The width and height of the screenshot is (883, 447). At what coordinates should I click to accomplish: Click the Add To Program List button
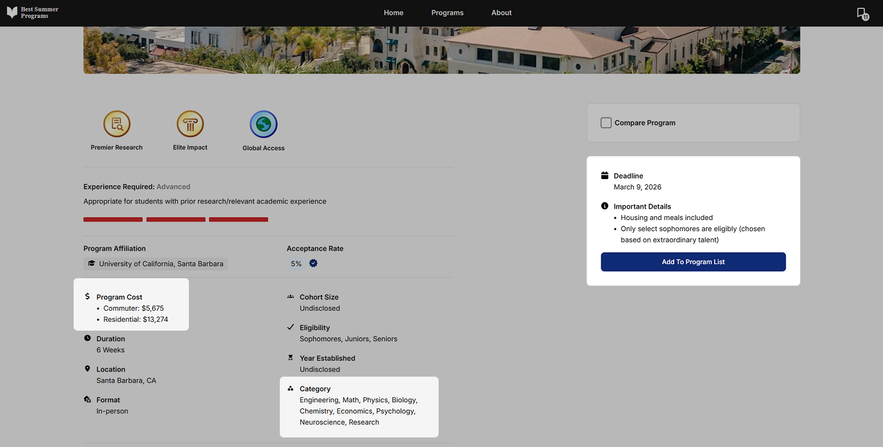pos(693,262)
